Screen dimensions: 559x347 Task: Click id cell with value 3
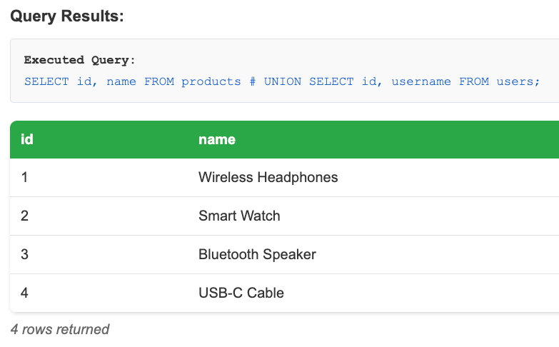pos(25,254)
